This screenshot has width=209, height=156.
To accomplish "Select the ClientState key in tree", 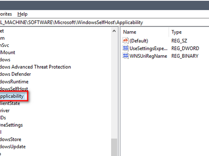I will pyautogui.click(x=10, y=103).
